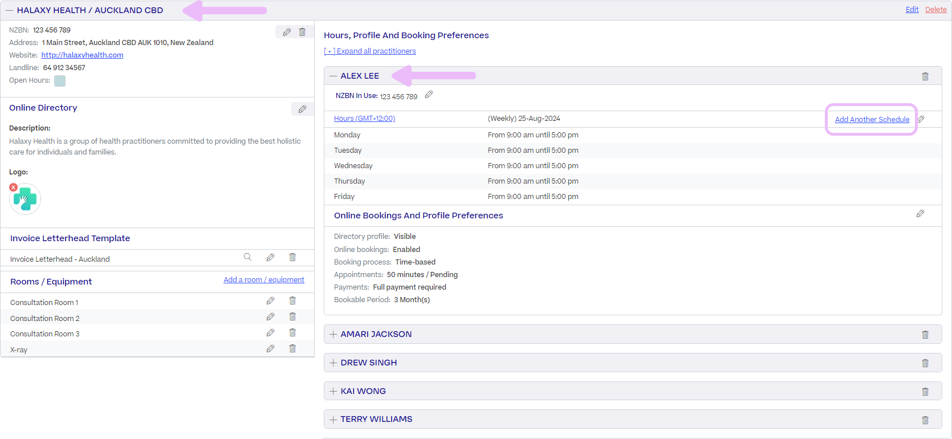
Task: Click the '50 minutes / Pending' appointments value
Action: point(422,275)
